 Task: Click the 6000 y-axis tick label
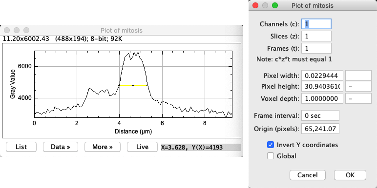(25, 66)
